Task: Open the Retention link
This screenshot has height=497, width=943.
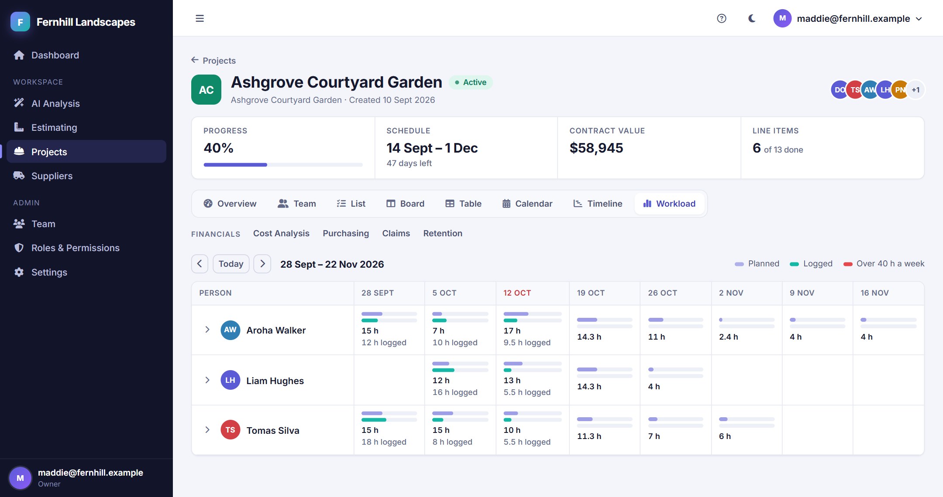Action: click(x=443, y=233)
